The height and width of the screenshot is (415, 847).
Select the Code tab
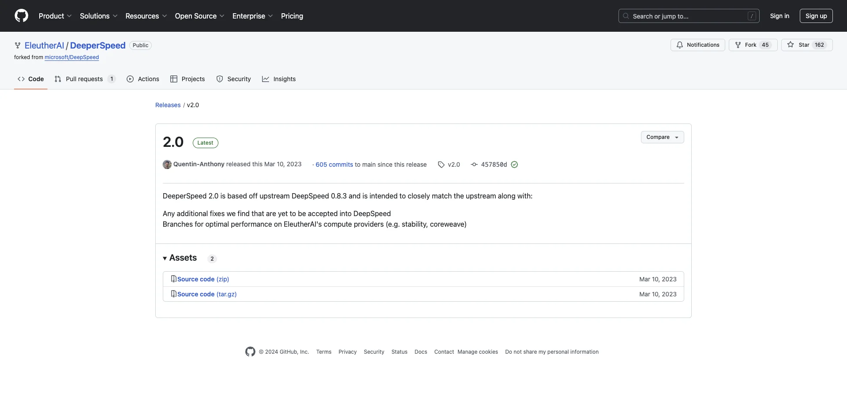[x=30, y=79]
